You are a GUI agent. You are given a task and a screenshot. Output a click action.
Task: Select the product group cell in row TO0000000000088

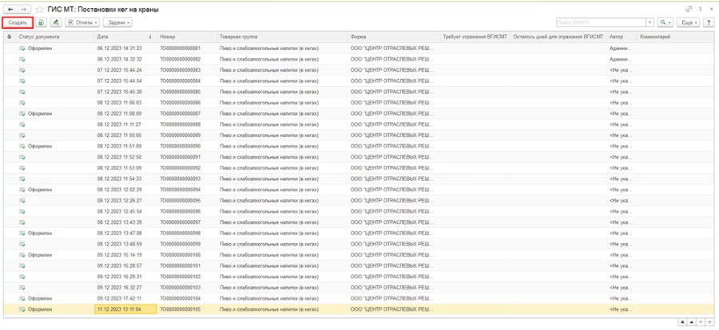point(269,124)
